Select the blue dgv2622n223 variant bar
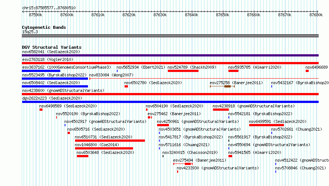The image size is (329, 186). coord(170,102)
